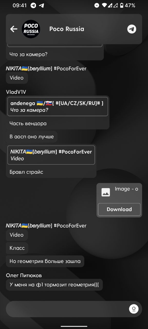This screenshot has width=148, height=329.
Task: Tap the quoted NIKITA Video reply preview
Action: [51, 155]
